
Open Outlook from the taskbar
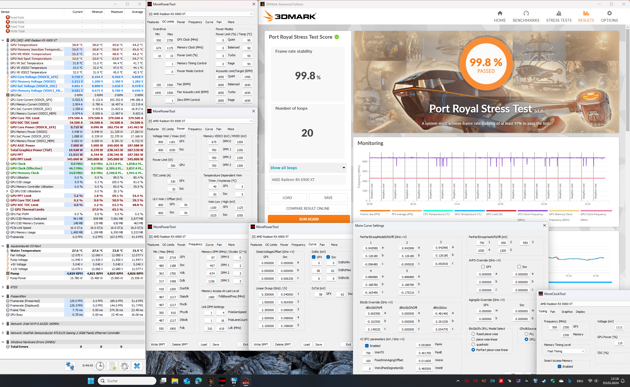click(x=187, y=381)
